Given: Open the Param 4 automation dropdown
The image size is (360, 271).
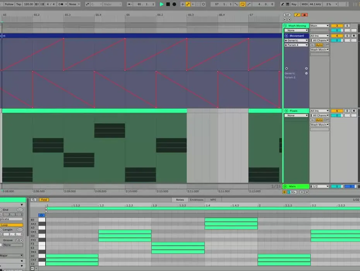Looking at the screenshot, I should (x=297, y=45).
